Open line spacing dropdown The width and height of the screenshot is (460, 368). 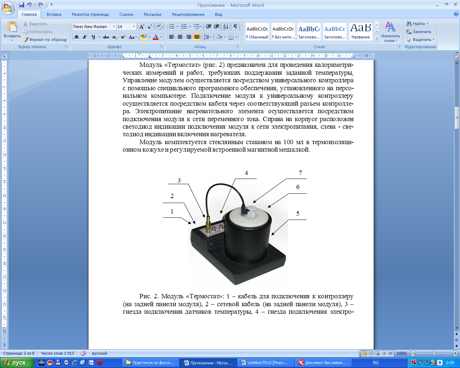click(208, 37)
